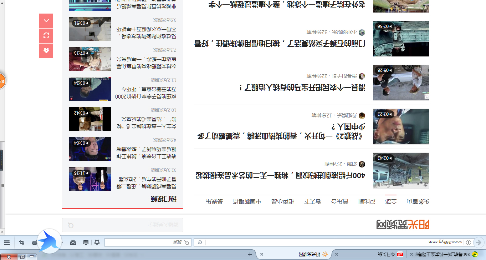Select the screenshot capture tool in the toolbar
486x260 pixels.
point(21,242)
